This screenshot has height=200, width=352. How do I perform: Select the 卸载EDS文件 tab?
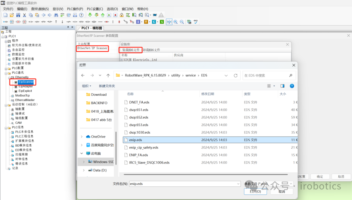pos(152,50)
